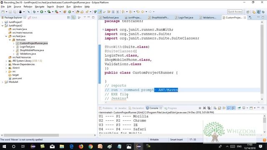Switch to the Progress tab
The image size is (267, 150).
pyautogui.click(x=171, y=108)
